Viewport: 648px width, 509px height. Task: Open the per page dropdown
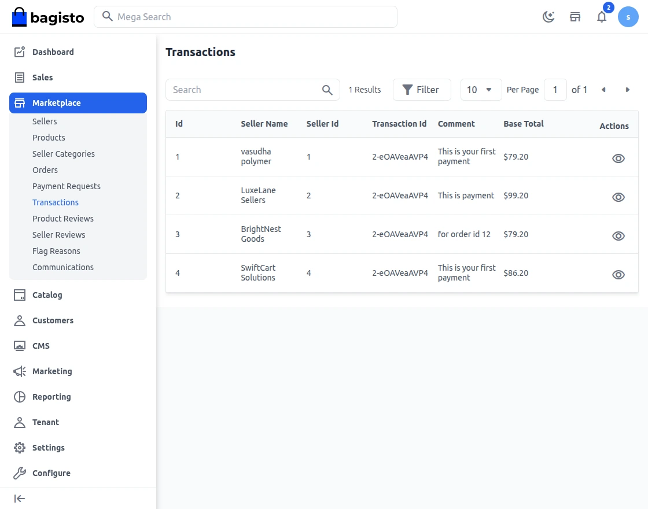click(481, 90)
